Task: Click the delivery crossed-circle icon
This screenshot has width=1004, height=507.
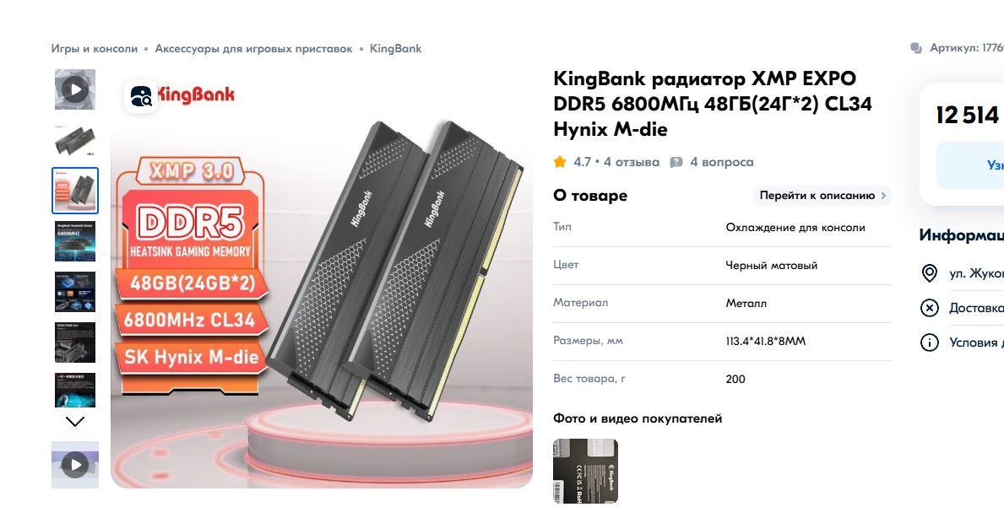Action: (929, 308)
